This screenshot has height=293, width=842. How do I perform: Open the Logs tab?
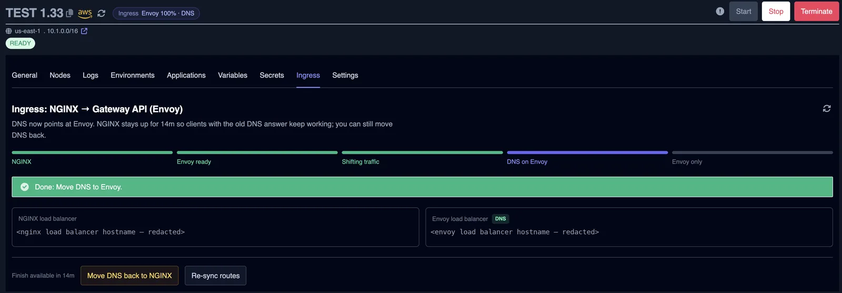pos(91,75)
